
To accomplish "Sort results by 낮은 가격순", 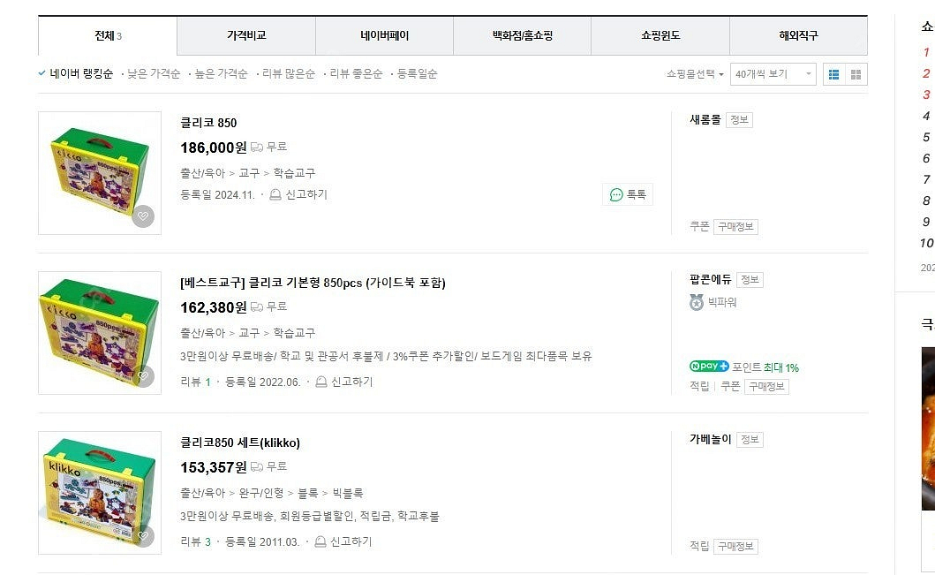I will (x=154, y=73).
